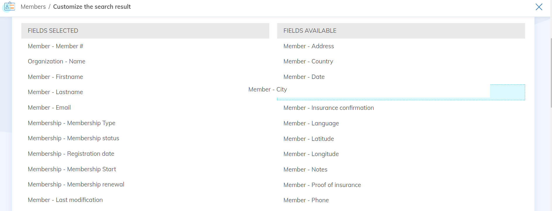Select Member - Last modification field
Viewport: 552px width, 211px height.
[x=65, y=200]
